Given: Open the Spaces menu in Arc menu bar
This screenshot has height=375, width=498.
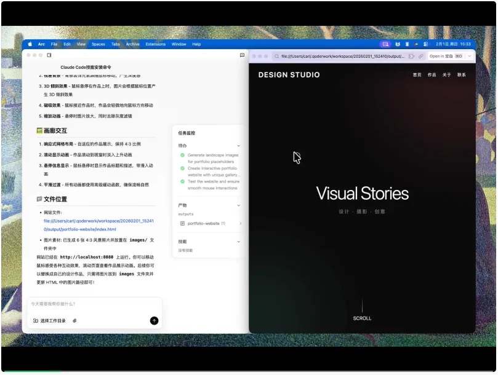Looking at the screenshot, I should [x=100, y=44].
